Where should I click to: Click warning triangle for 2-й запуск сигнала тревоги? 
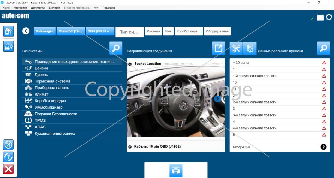[x=324, y=102]
